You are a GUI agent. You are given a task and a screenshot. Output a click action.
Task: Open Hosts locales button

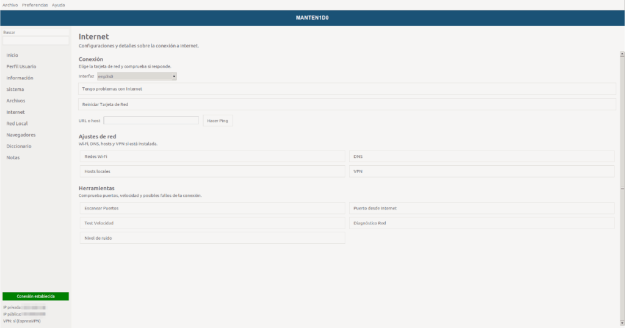click(x=212, y=171)
